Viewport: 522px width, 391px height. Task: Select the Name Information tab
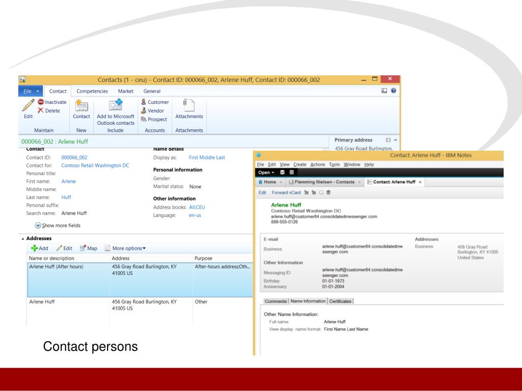(308, 301)
